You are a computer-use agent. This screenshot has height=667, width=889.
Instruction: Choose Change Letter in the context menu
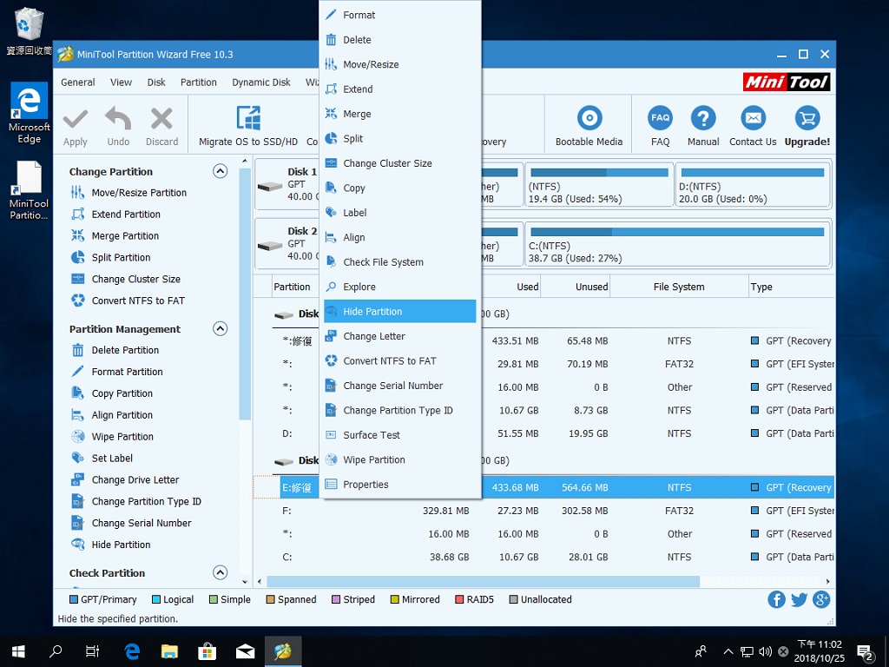pyautogui.click(x=399, y=336)
